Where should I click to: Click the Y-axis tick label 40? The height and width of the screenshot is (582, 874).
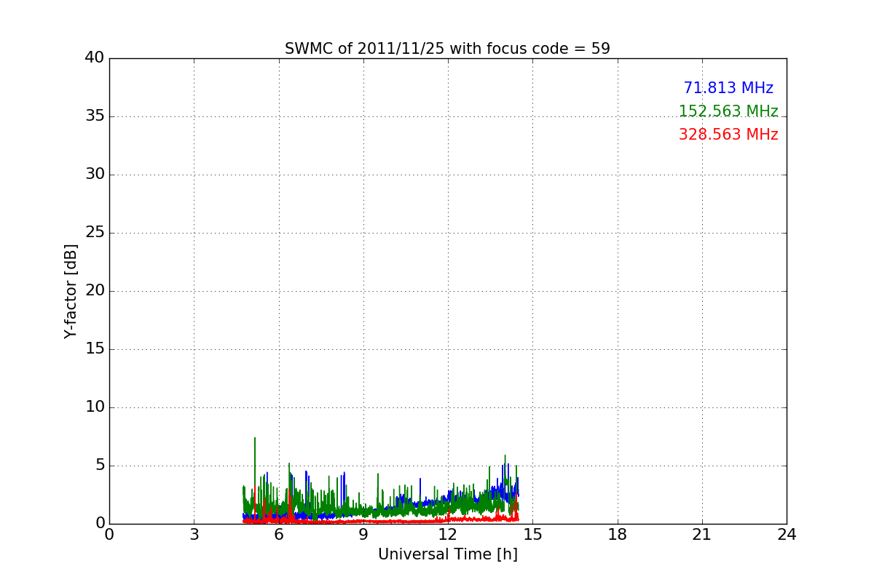click(x=95, y=58)
